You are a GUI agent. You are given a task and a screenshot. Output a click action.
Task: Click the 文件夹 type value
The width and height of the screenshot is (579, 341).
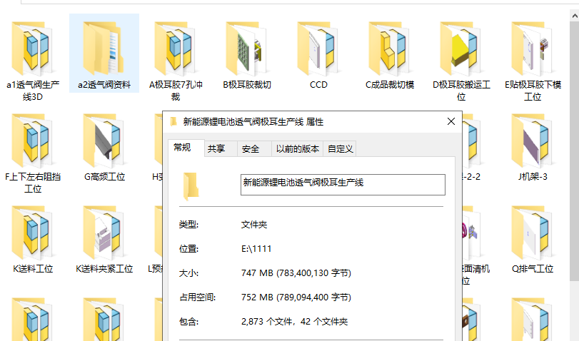click(254, 225)
